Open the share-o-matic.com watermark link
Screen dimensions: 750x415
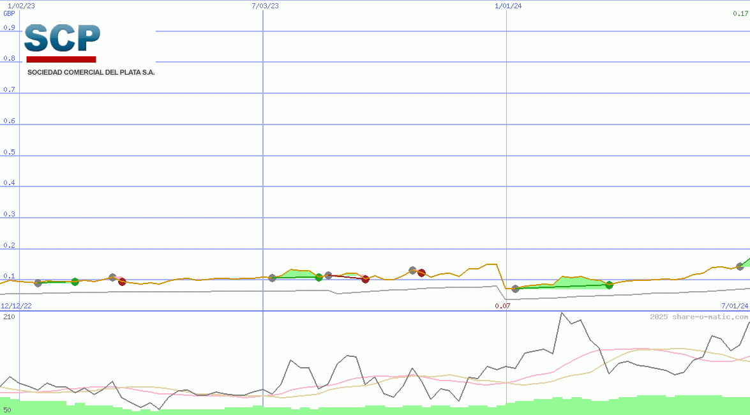tap(699, 317)
